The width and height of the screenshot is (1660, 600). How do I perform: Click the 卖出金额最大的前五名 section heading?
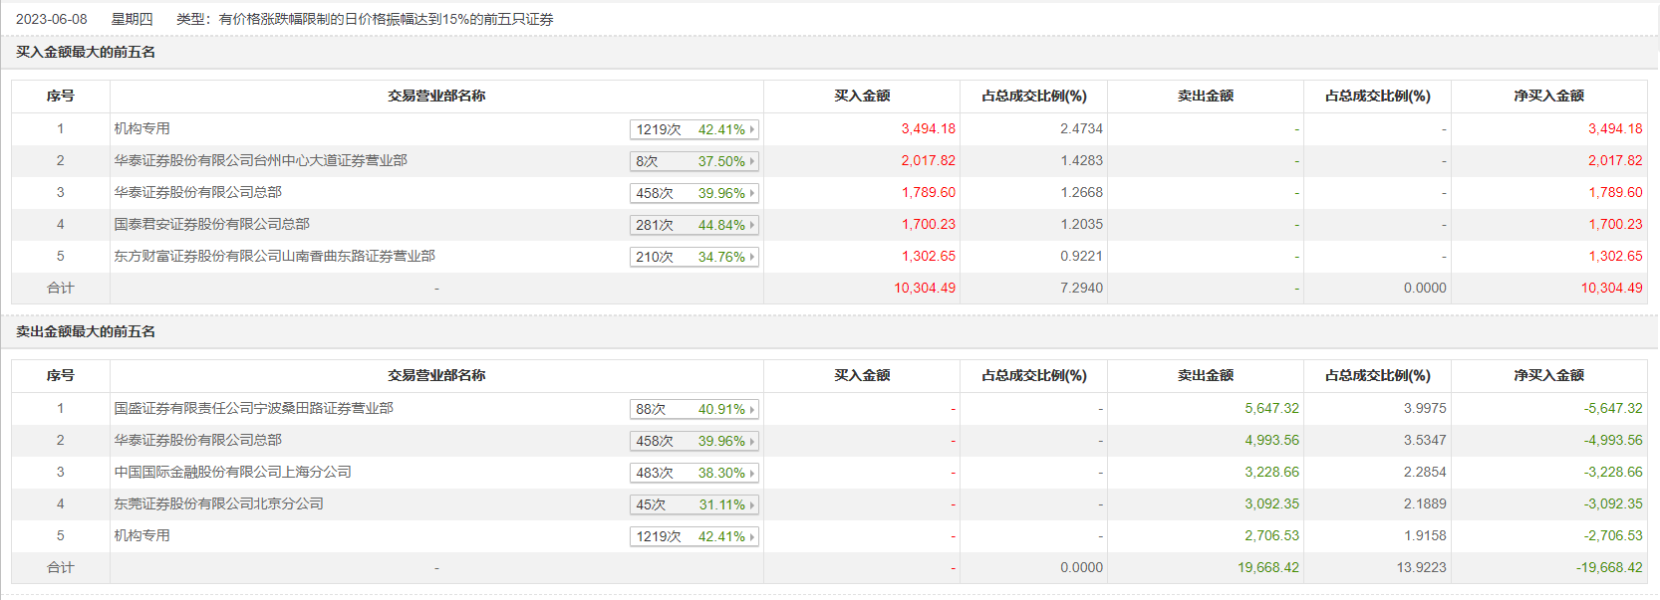[x=86, y=331]
